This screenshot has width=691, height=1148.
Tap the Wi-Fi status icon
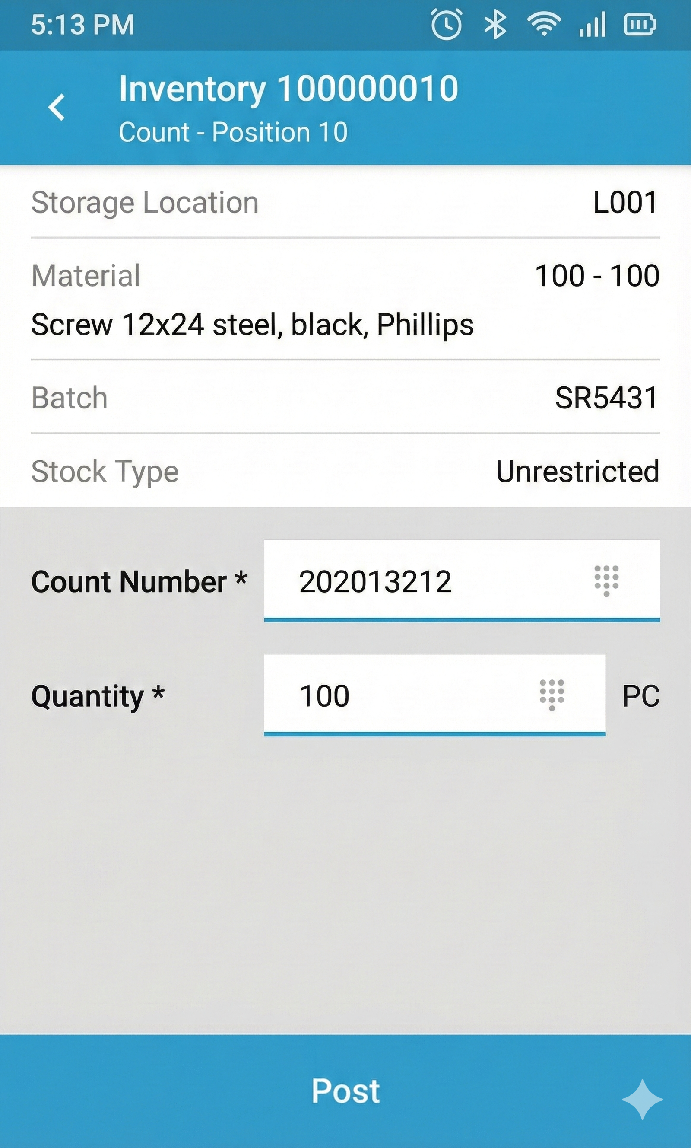543,25
